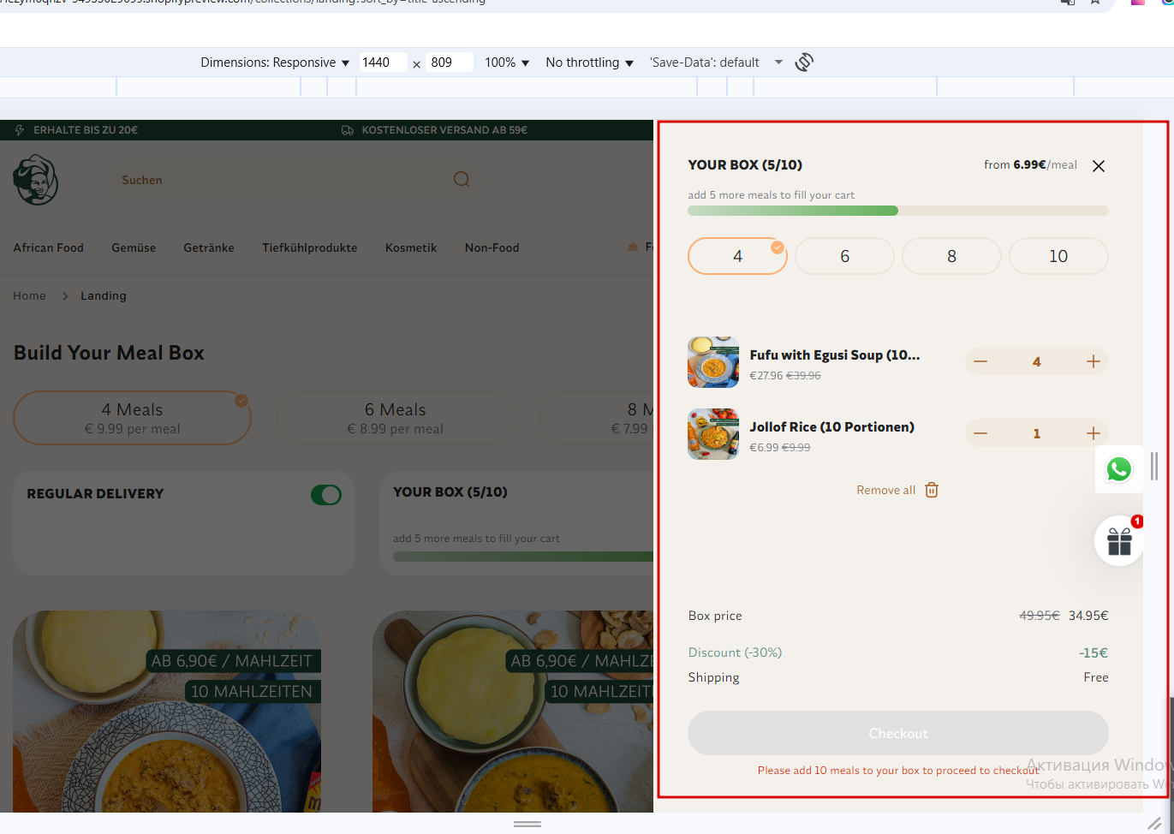Open the Dimensions: Responsive dropdown
Image resolution: width=1174 pixels, height=834 pixels.
pos(275,63)
